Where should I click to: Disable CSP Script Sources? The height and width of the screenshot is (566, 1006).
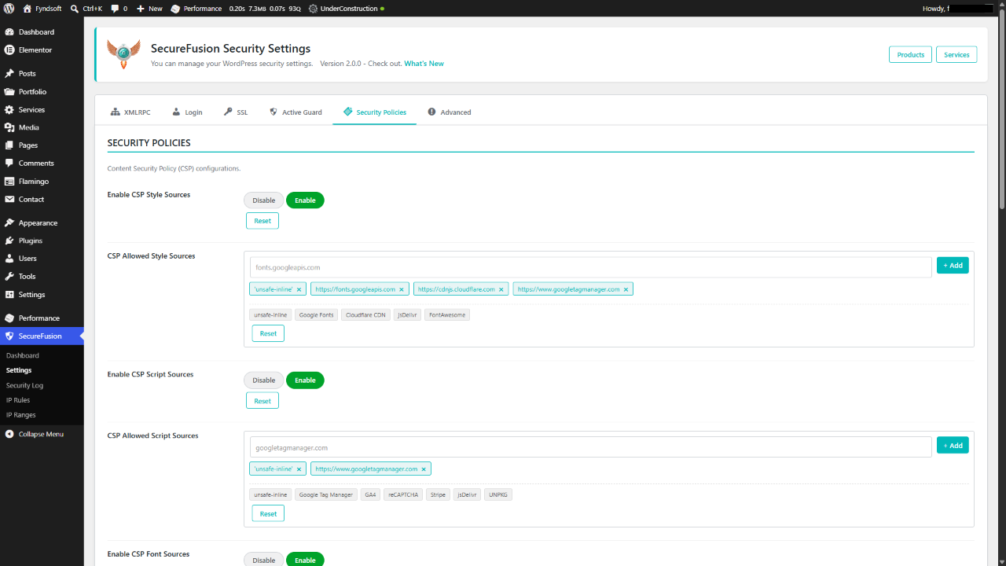264,380
